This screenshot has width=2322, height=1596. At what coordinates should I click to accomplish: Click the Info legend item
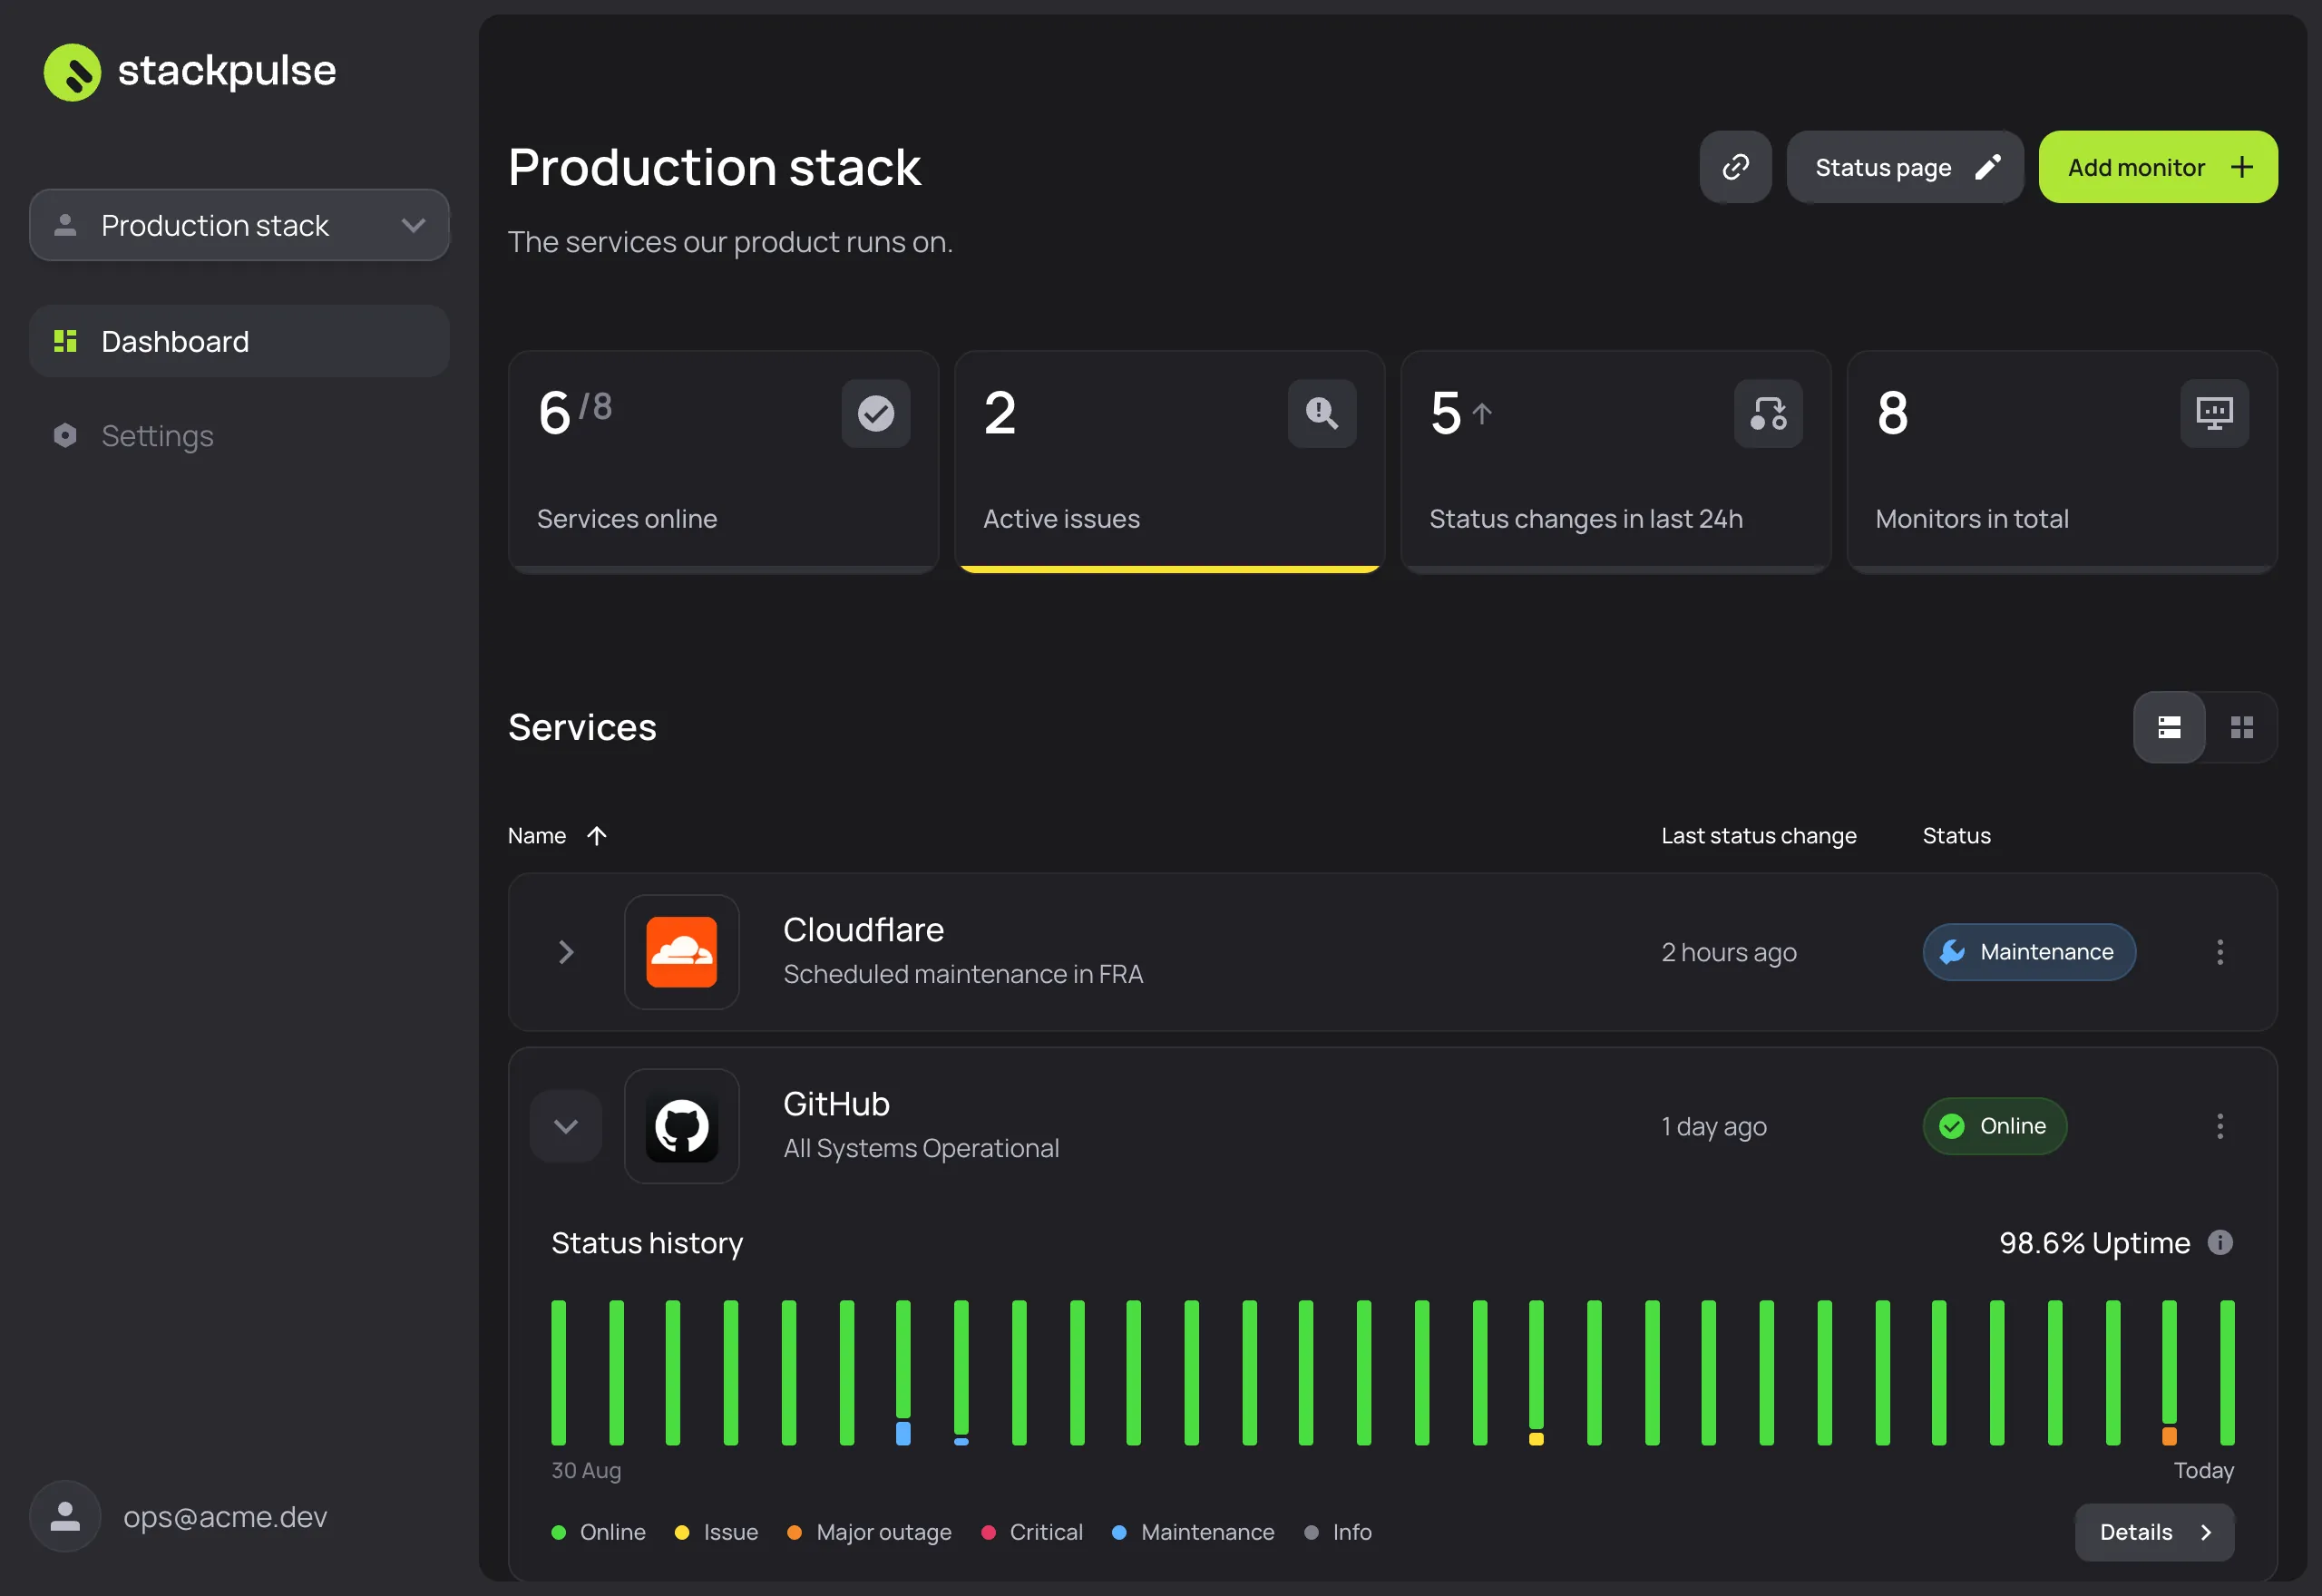pos(1337,1532)
